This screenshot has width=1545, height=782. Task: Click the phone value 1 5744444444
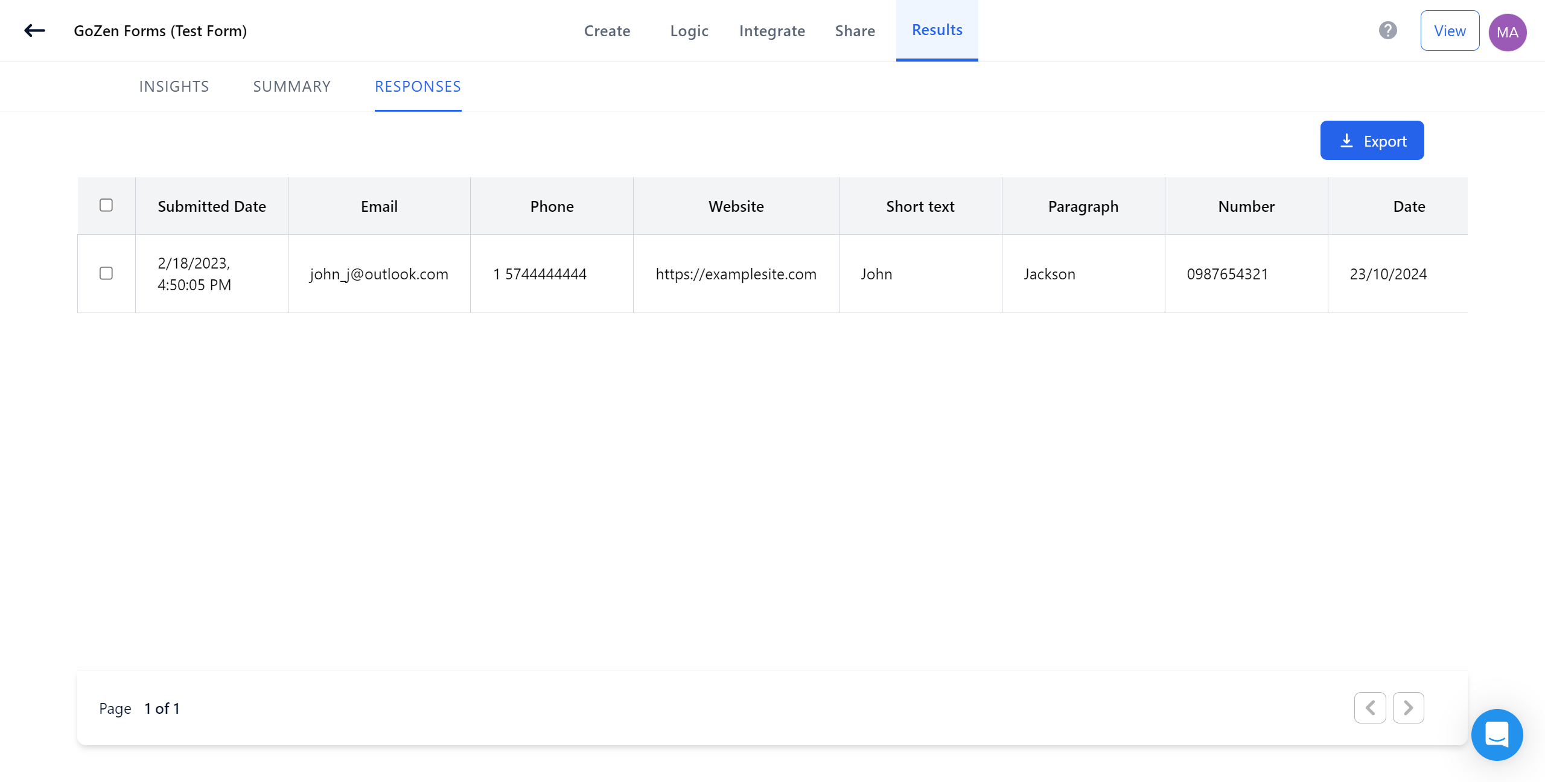point(540,274)
